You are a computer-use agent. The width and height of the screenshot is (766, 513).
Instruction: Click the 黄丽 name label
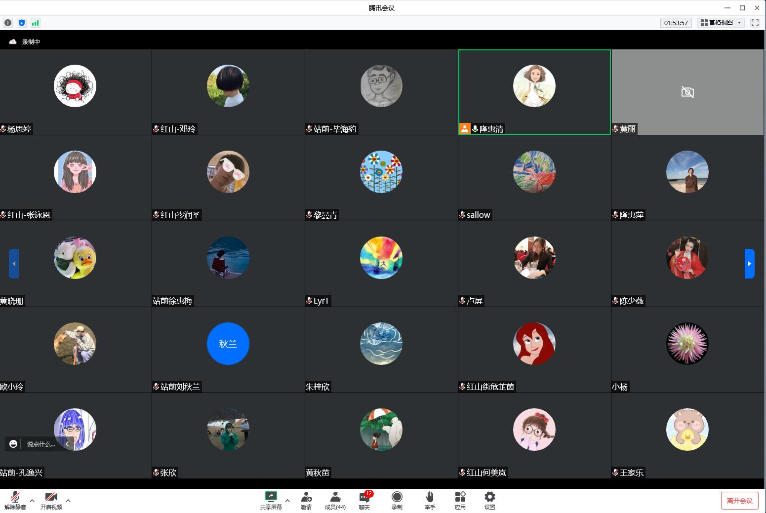628,129
